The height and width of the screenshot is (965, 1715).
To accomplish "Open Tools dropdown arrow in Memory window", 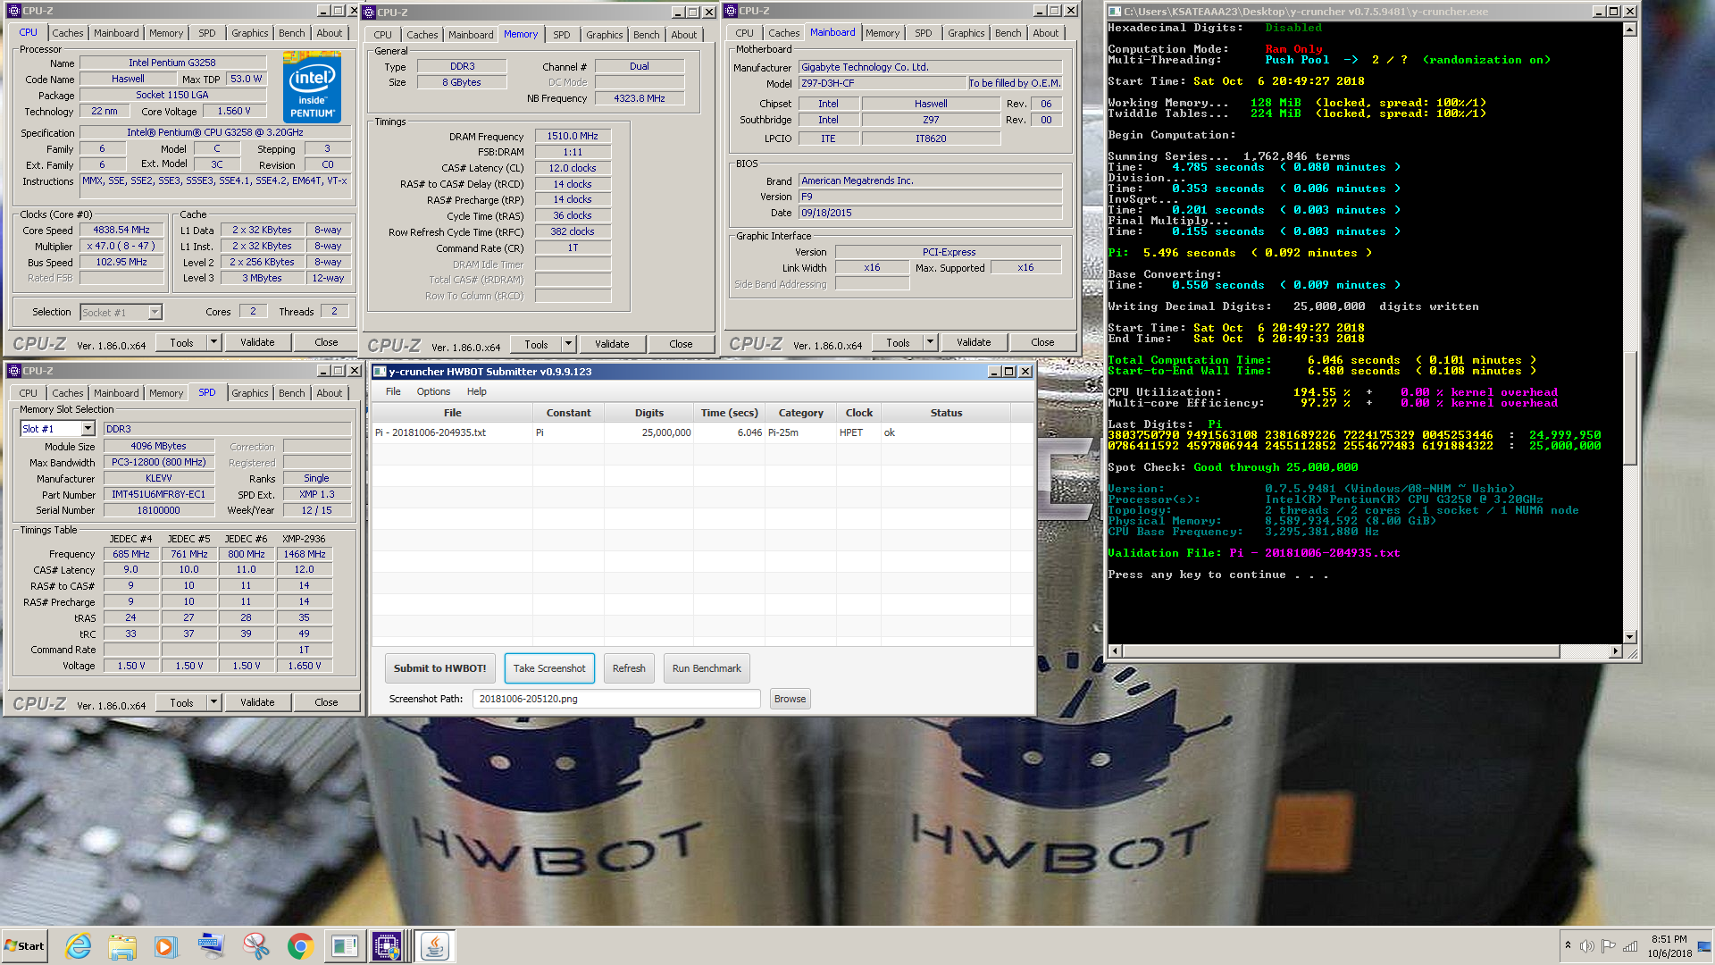I will (568, 344).
